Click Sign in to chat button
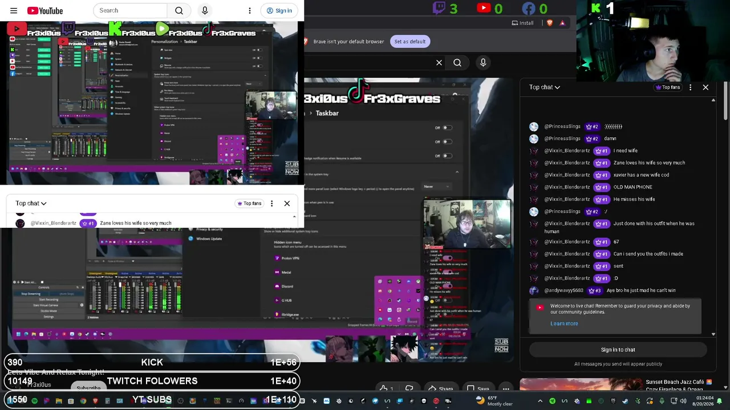Viewport: 730px width, 410px height. pos(618,350)
